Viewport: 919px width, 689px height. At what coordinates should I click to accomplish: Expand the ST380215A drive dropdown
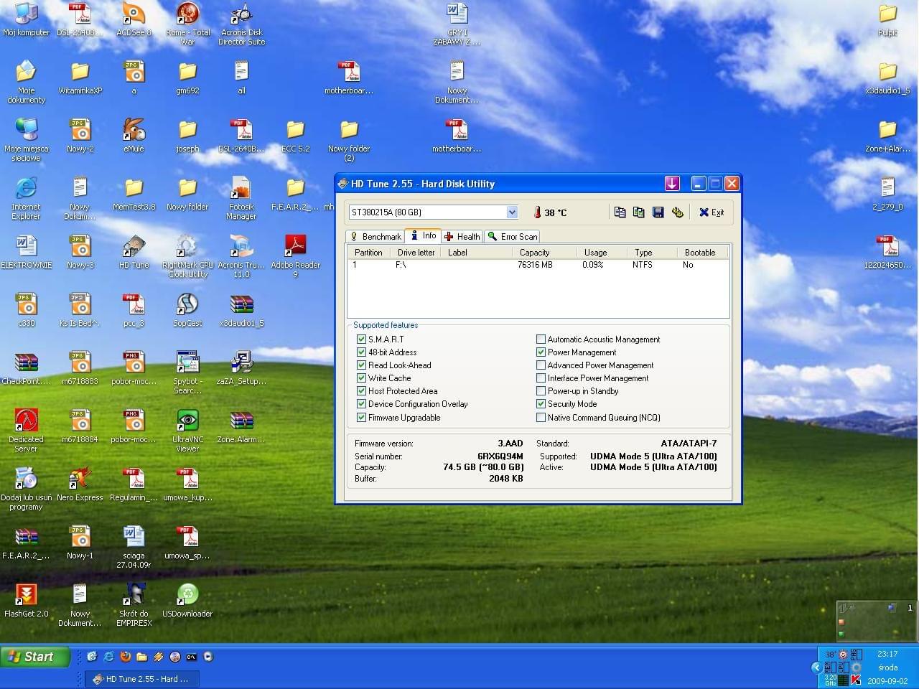pyautogui.click(x=512, y=212)
